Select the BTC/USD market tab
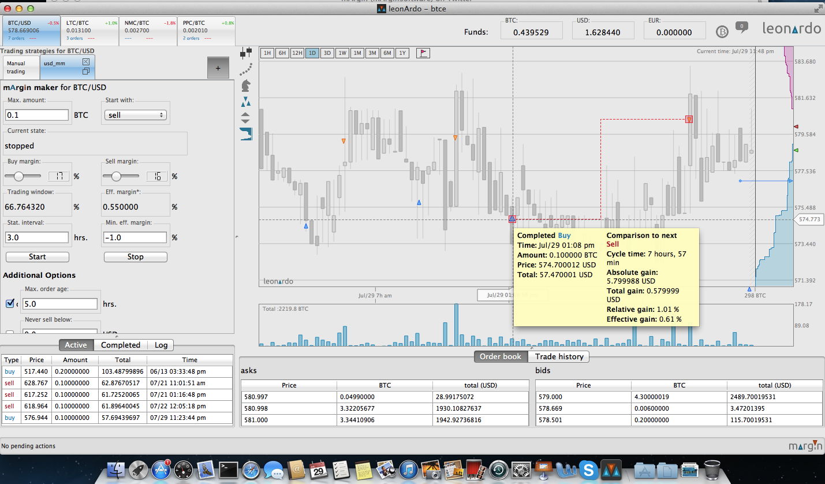The height and width of the screenshot is (484, 825). [31, 31]
